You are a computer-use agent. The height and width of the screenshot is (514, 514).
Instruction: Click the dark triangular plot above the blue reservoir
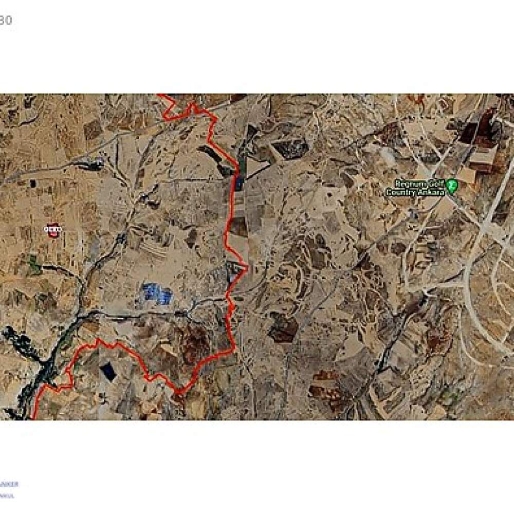point(250,134)
